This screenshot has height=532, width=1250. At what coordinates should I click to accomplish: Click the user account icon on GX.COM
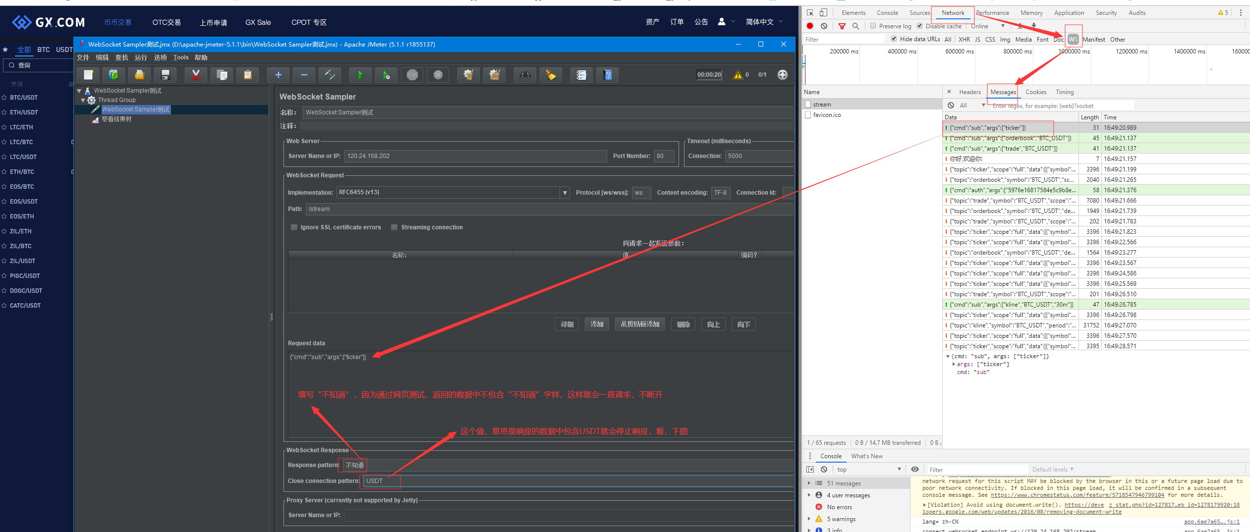722,22
